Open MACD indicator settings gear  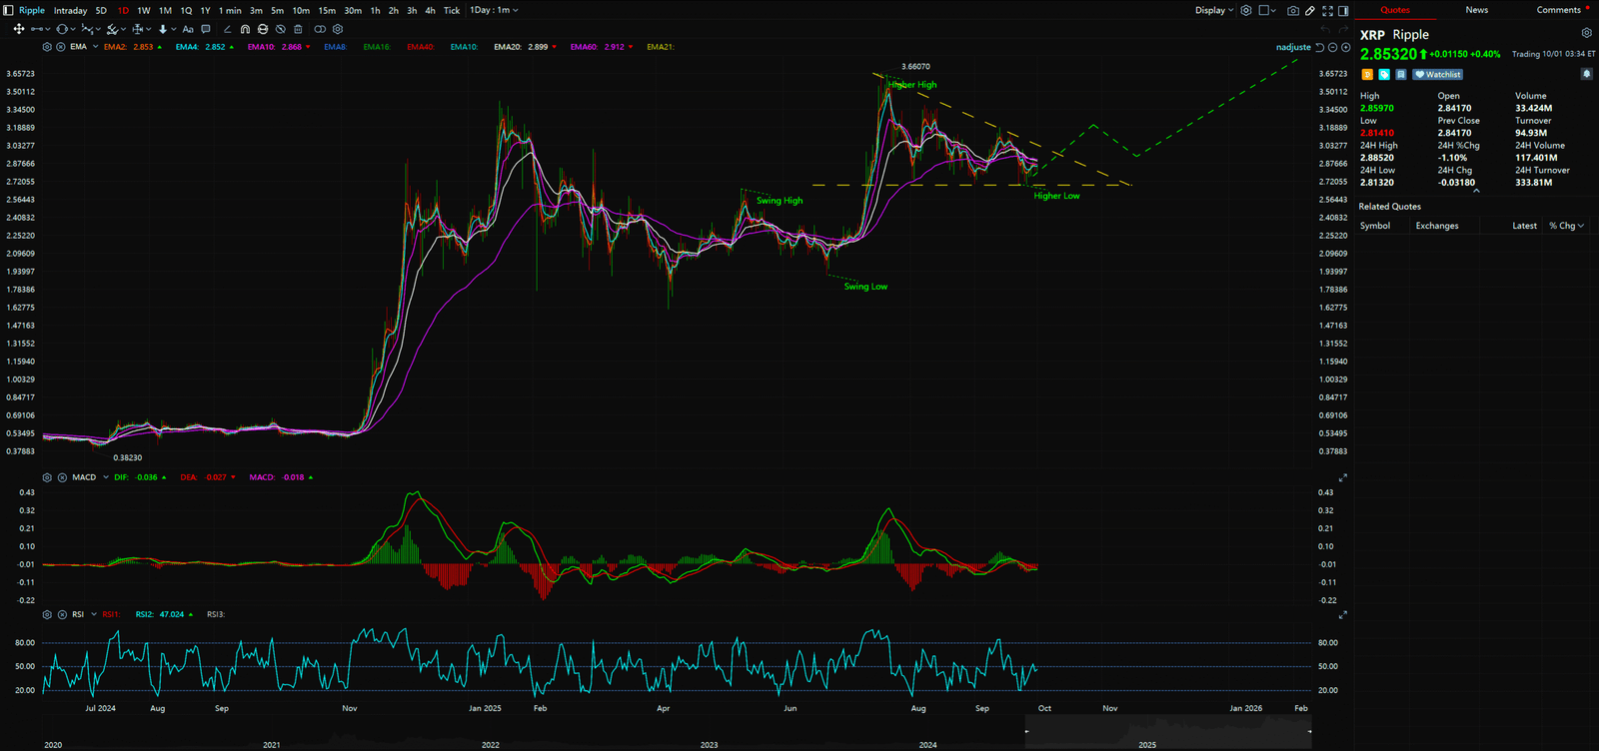coord(47,477)
